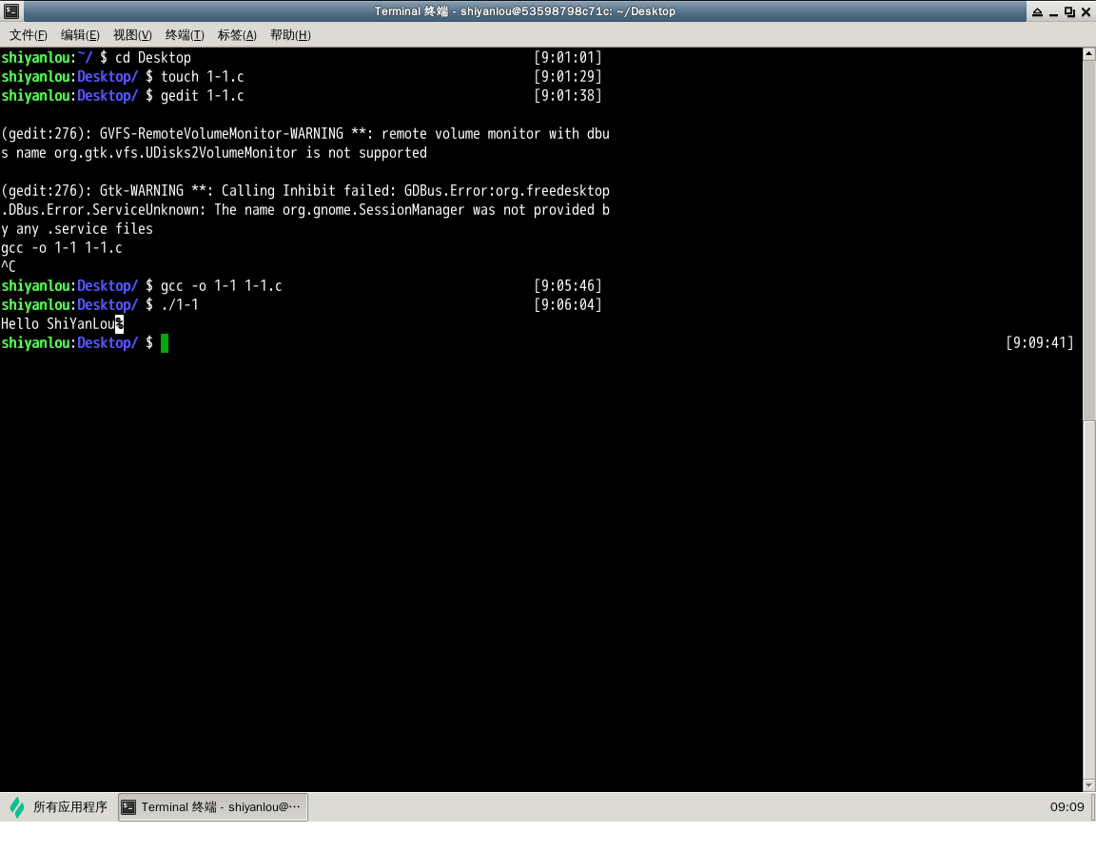1096x852 pixels.
Task: Click the 'Hello ShiYanLou' output line
Action: coord(59,324)
